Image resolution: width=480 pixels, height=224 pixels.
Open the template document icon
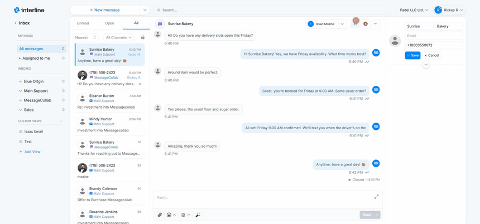pos(183,215)
